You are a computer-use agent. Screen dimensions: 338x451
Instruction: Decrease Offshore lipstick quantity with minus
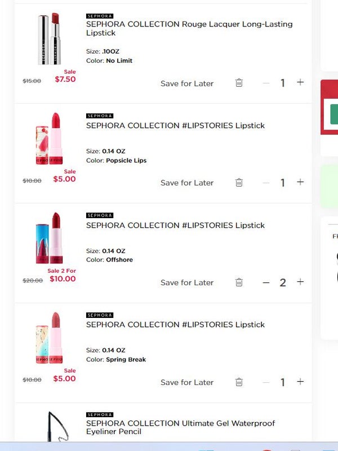tap(266, 282)
